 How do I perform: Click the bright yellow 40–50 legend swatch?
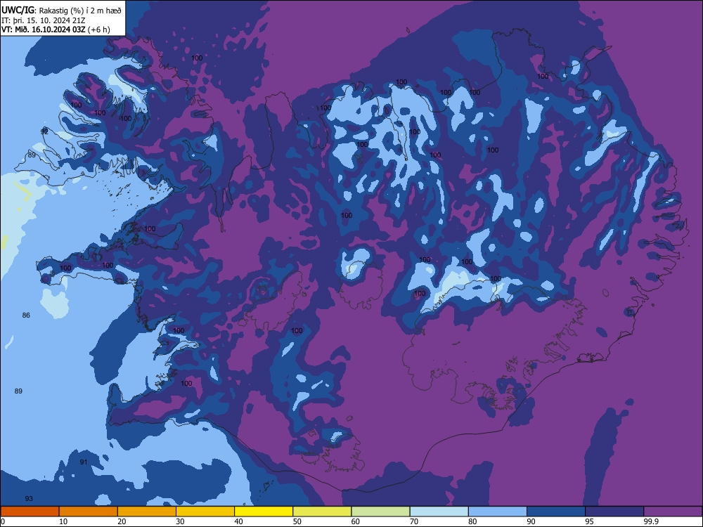click(264, 512)
